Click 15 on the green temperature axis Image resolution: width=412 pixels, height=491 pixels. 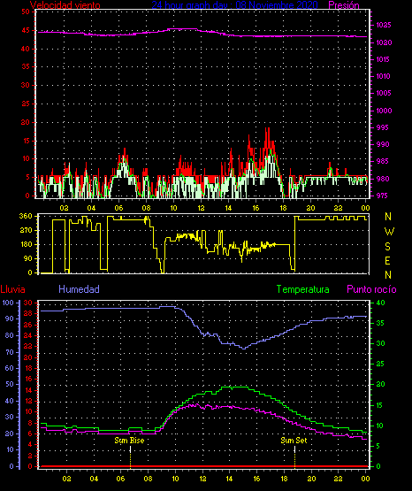(379, 405)
